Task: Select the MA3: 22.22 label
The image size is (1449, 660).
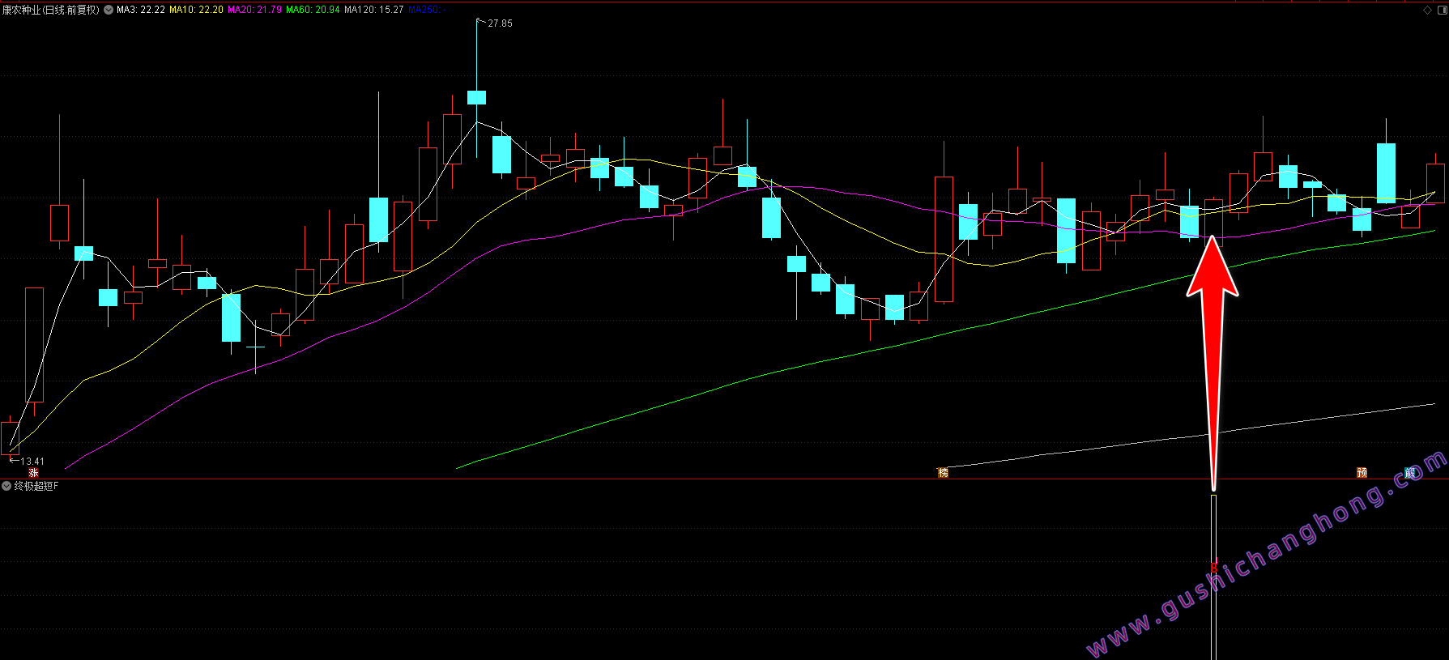Action: [141, 10]
